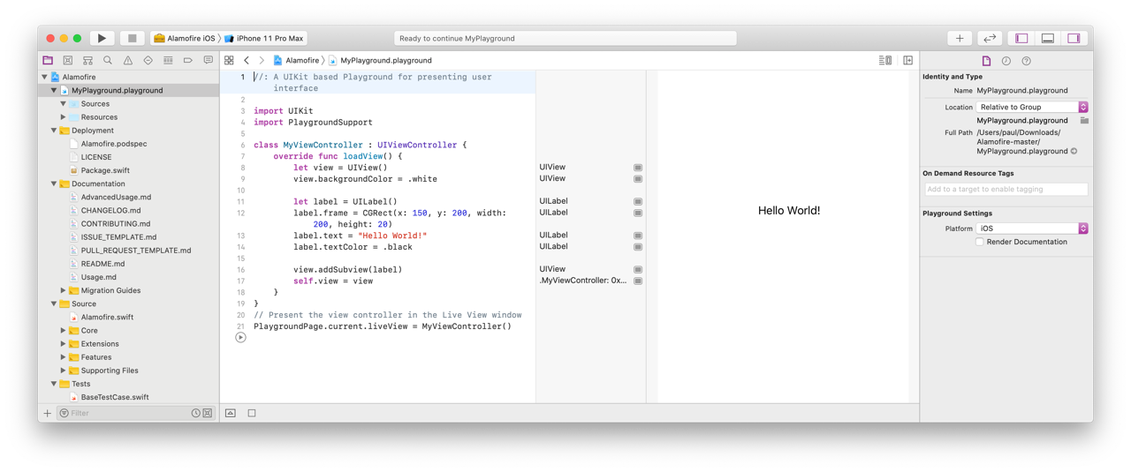Screen dimensions: 1131x472
Task: Select Alamofire.podspec file
Action: [x=114, y=143]
